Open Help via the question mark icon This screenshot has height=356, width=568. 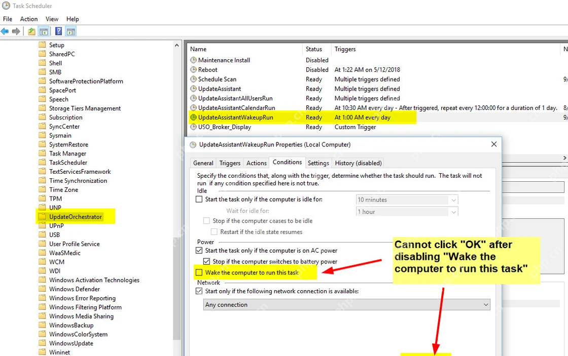point(58,31)
